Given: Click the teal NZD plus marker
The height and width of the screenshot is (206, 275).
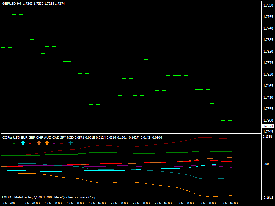Looking at the screenshot, I should click(70, 143).
